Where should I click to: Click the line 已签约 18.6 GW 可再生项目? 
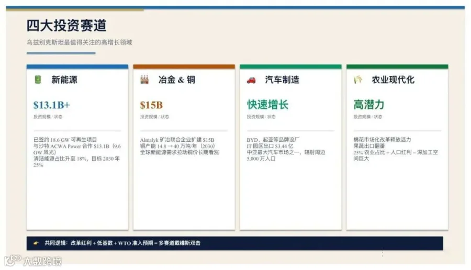(x=65, y=140)
